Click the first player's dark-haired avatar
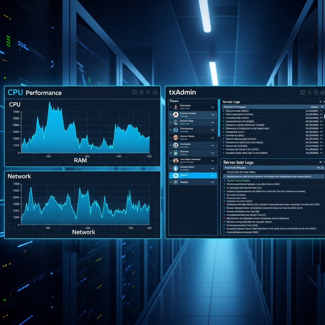This screenshot has width=325, height=325. 176,107
